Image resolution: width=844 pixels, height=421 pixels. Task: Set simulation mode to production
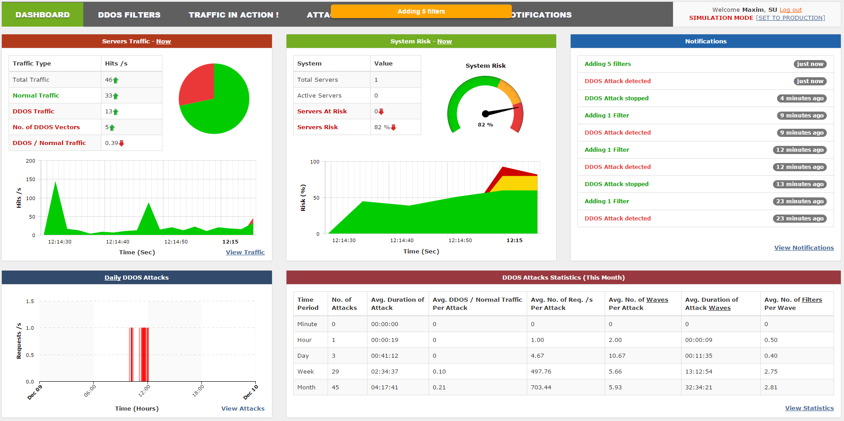[x=790, y=18]
